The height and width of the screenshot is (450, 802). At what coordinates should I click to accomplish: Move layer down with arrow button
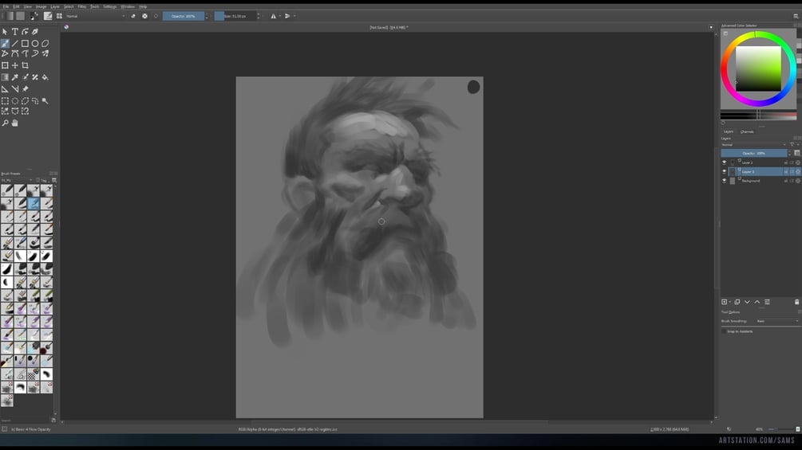pyautogui.click(x=747, y=302)
